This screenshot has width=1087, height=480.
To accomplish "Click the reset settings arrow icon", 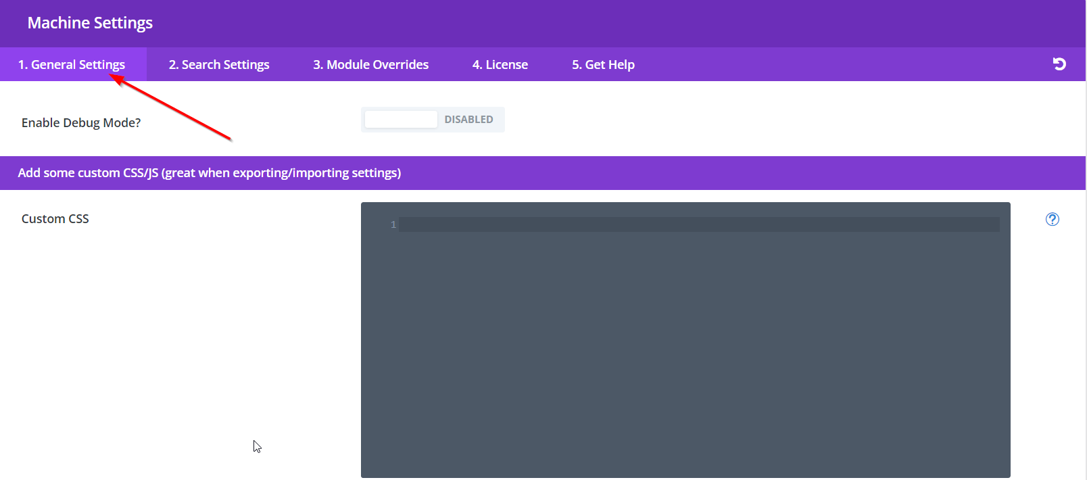I will pyautogui.click(x=1059, y=64).
